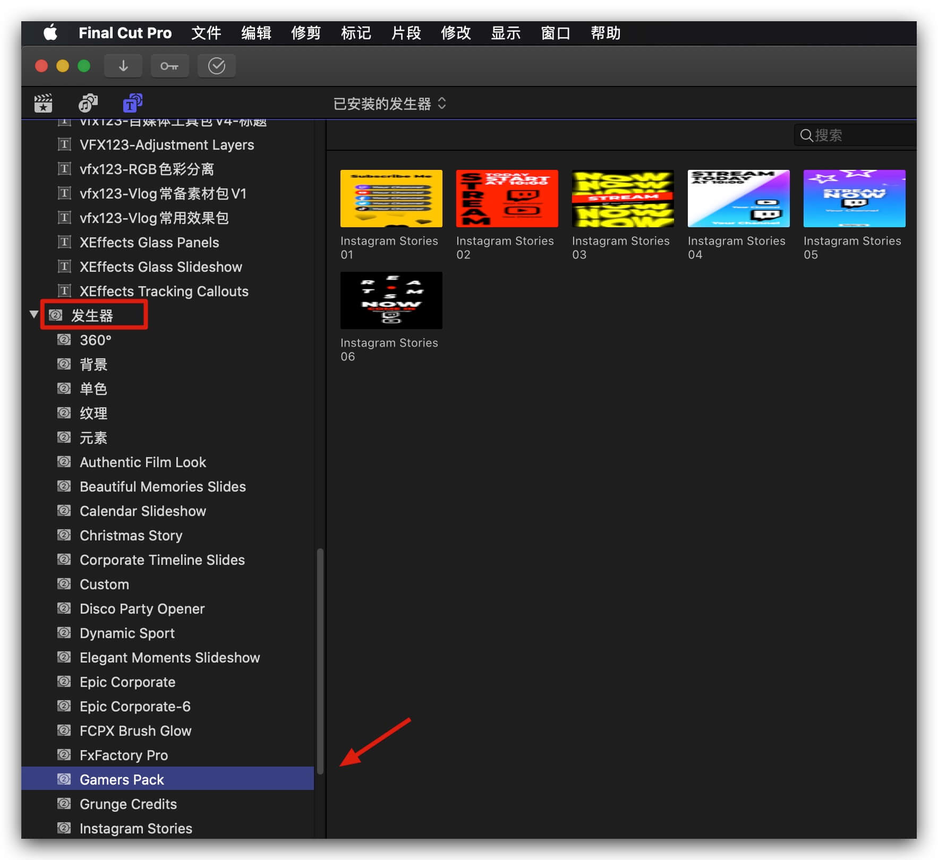This screenshot has height=860, width=938.
Task: Click the title icon beside XEffects Glass Panels
Action: tap(64, 242)
